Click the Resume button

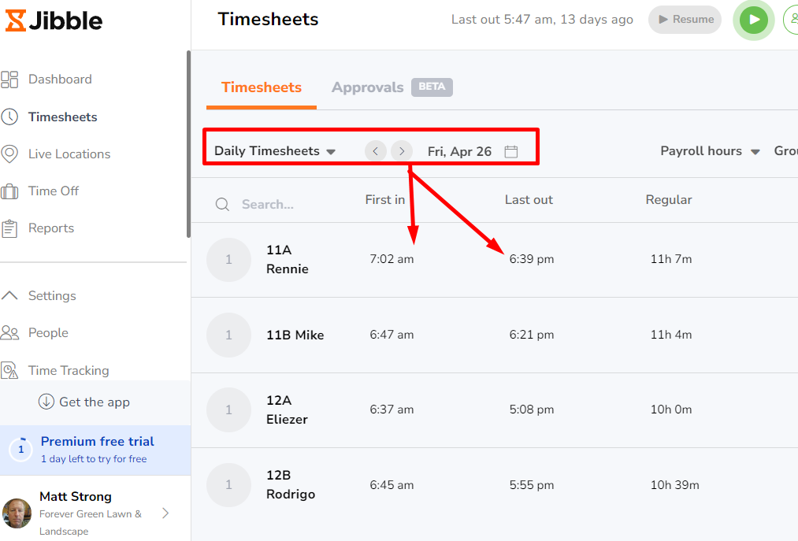coord(685,20)
